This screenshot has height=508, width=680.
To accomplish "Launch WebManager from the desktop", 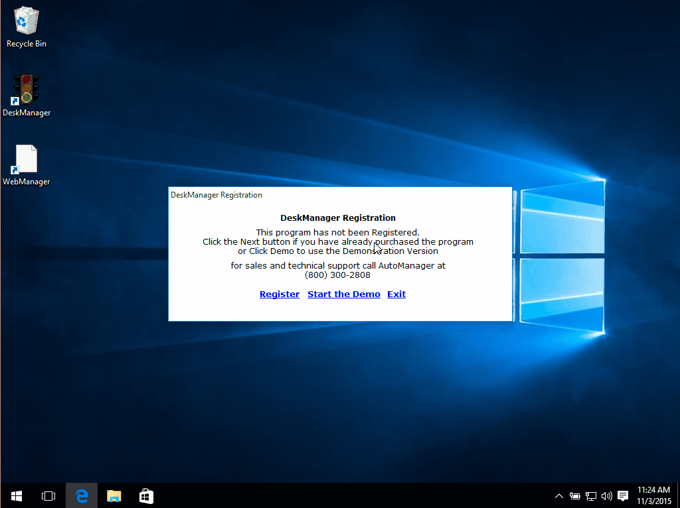I will point(25,157).
